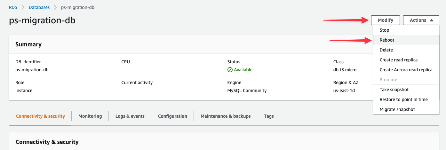The image size is (446, 150).
Task: Click the Available status text
Action: (243, 70)
